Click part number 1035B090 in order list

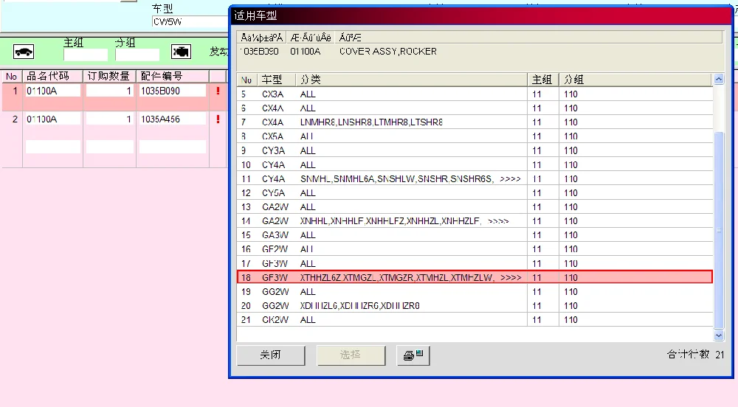[172, 91]
